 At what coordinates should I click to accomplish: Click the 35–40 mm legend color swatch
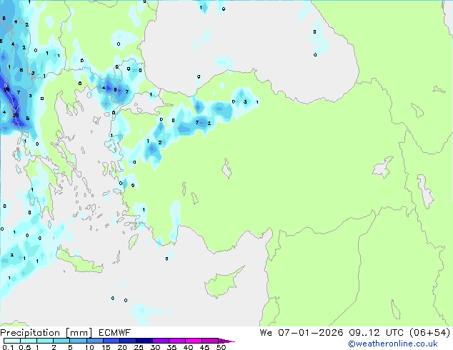(176, 341)
